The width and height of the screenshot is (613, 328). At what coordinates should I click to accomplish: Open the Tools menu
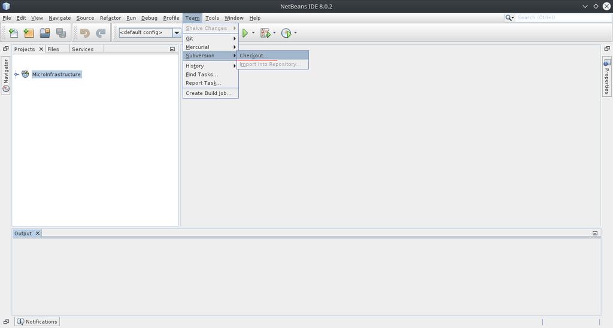212,18
